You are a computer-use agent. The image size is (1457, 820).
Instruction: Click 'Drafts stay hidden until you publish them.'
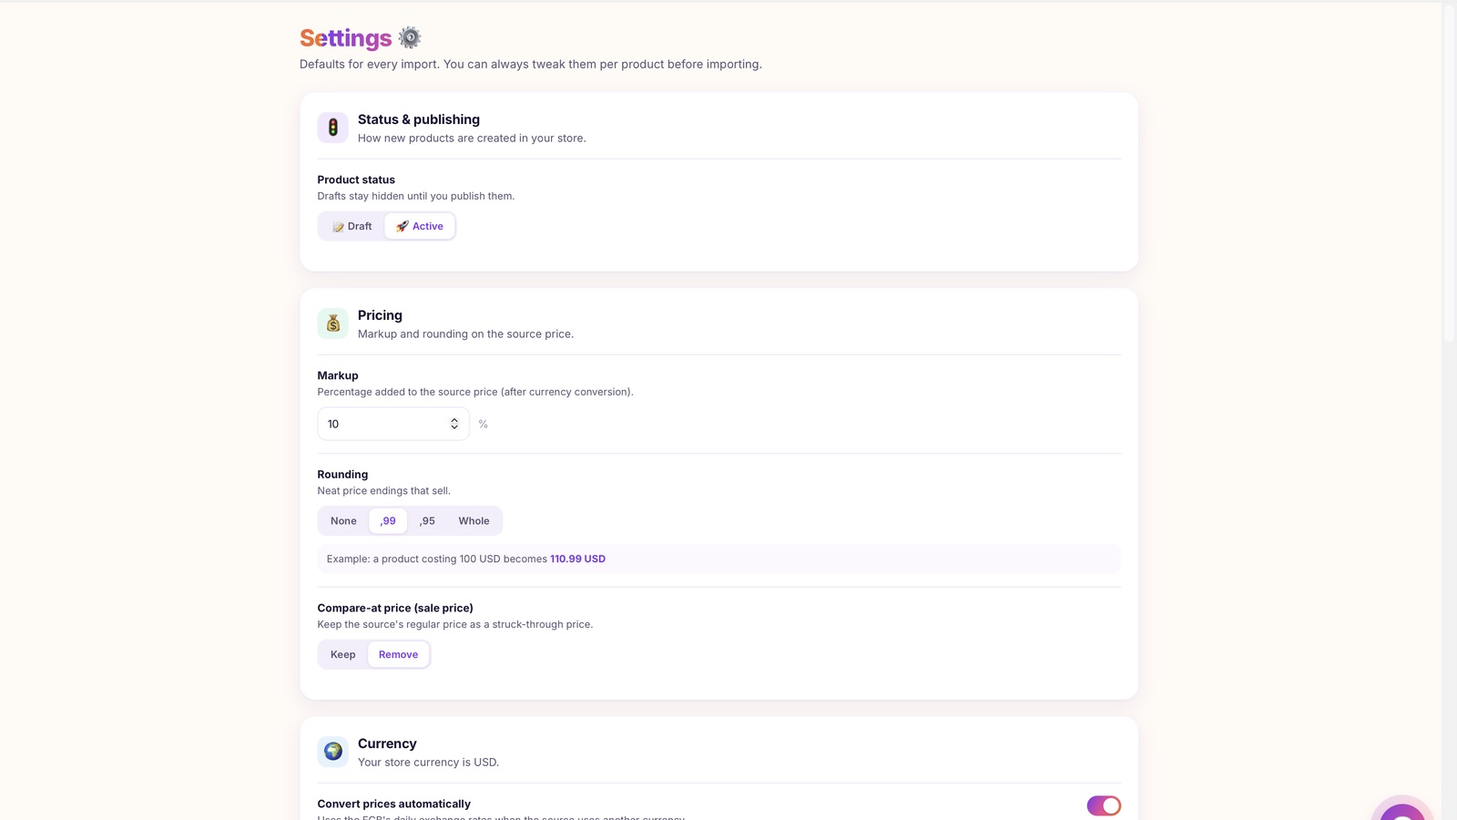click(x=416, y=196)
